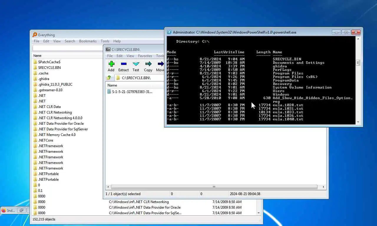
Task: Open the File menu in Everything
Action: click(37, 41)
